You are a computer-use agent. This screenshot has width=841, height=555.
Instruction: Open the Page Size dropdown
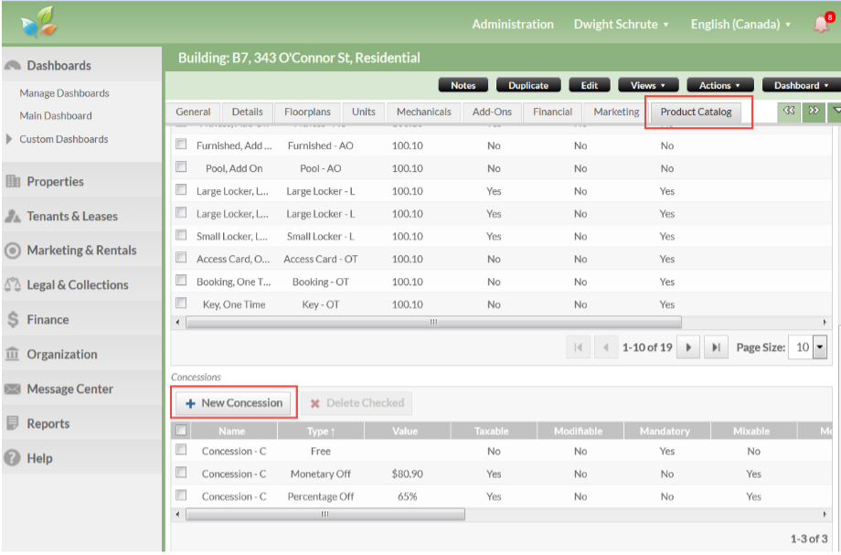819,347
